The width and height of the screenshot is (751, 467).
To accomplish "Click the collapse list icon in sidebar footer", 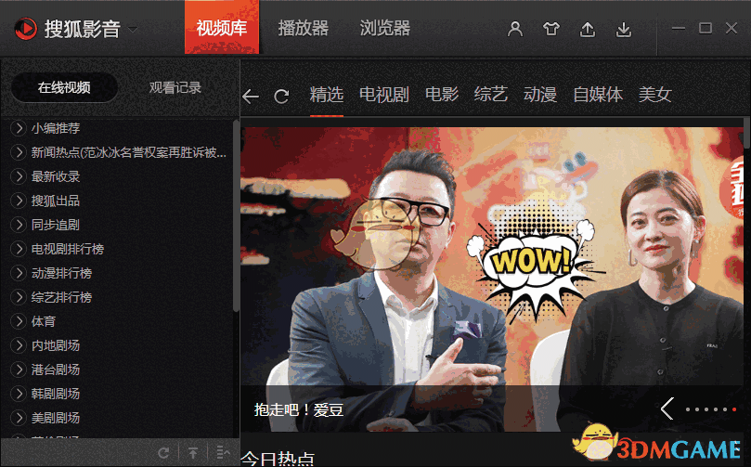I will click(223, 452).
